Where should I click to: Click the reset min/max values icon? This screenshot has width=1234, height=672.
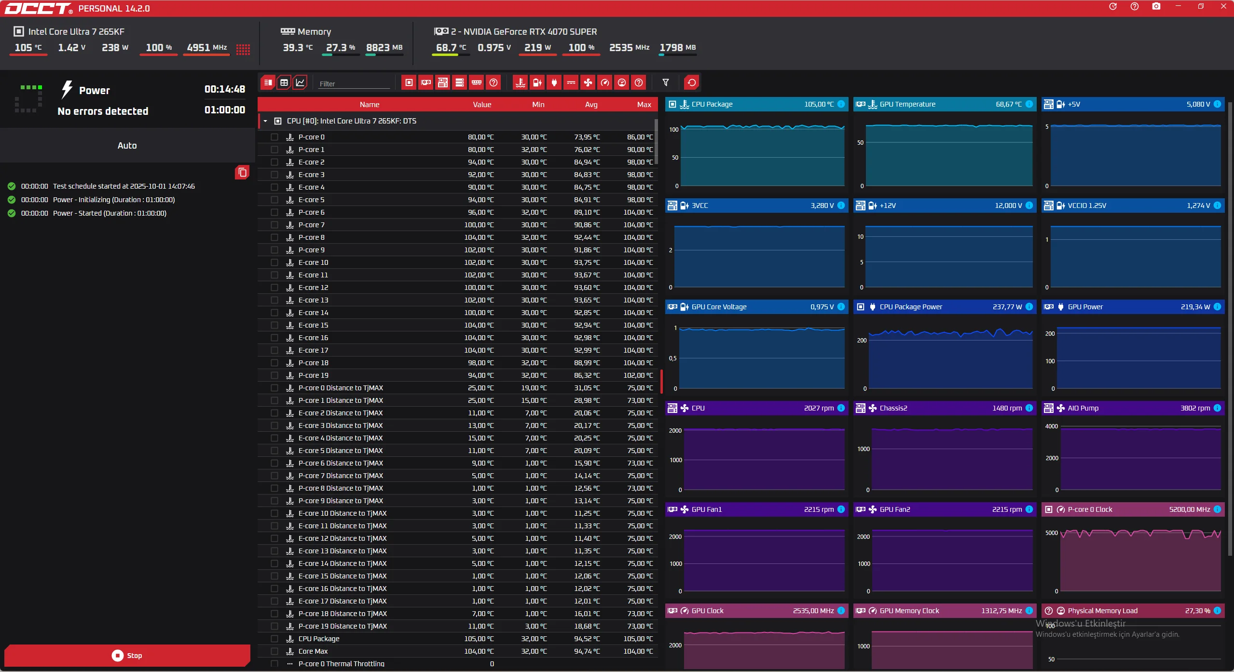click(x=691, y=82)
